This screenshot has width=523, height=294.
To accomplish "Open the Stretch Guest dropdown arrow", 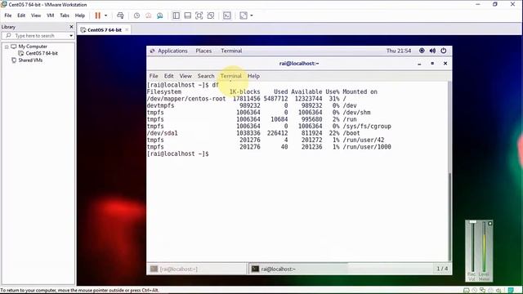I will pos(252,16).
